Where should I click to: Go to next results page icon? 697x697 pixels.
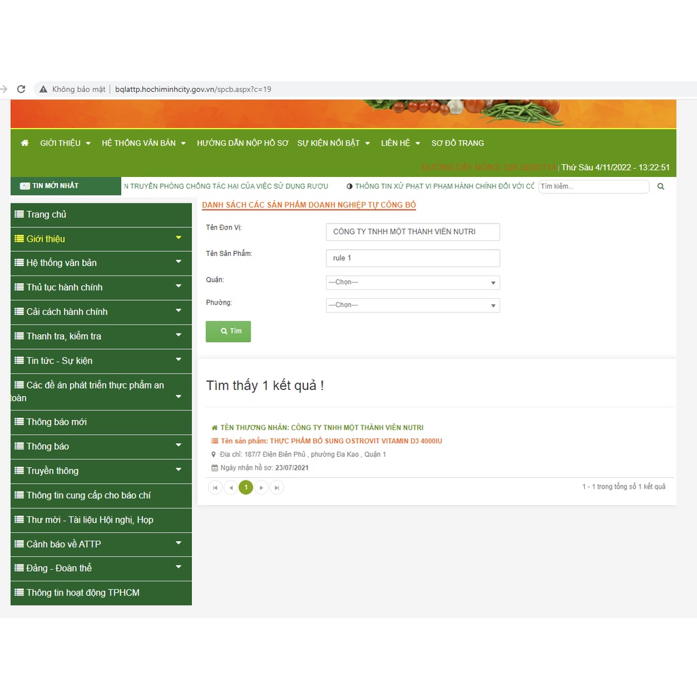(261, 487)
